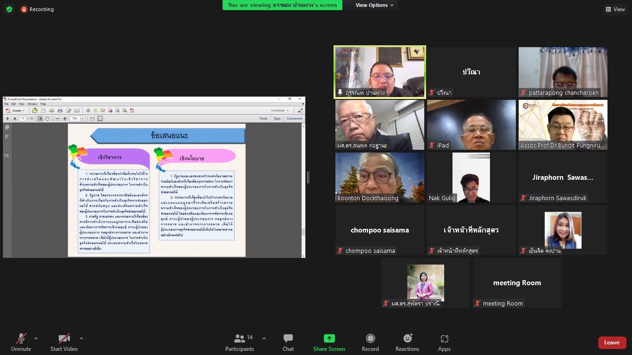Expand audio options arrow next to Unmute
The image size is (632, 355).
36,338
